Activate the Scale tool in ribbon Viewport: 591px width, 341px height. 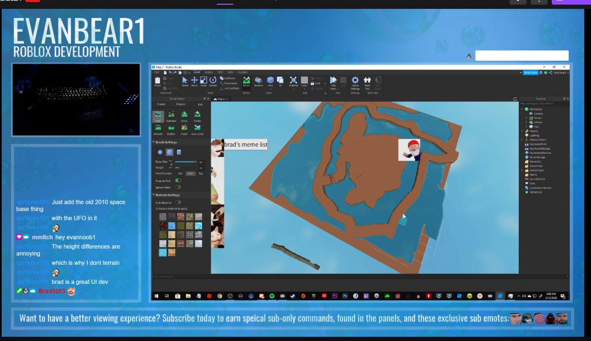click(204, 81)
